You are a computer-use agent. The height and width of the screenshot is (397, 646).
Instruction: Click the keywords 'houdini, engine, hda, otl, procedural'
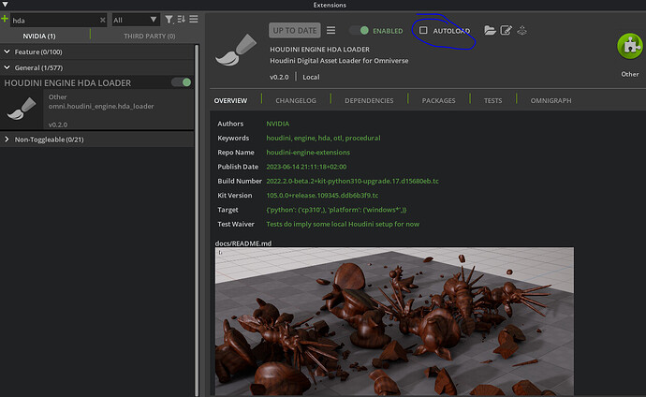click(323, 138)
